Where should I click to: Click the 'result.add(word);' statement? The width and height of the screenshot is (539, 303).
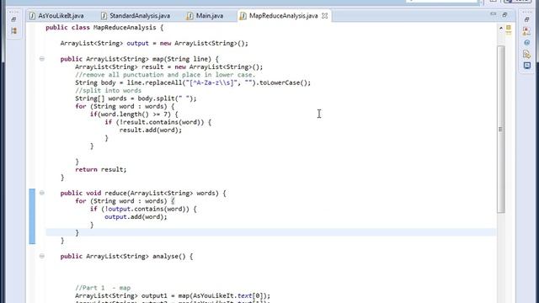coord(151,130)
